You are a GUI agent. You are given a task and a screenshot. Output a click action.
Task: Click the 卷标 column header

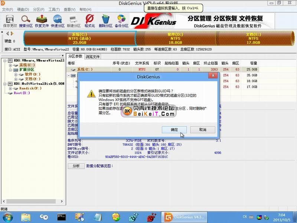pos(88,63)
